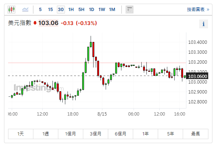The image size is (215, 145).
Task: Show the 3個月 time range
Action: coord(95,134)
